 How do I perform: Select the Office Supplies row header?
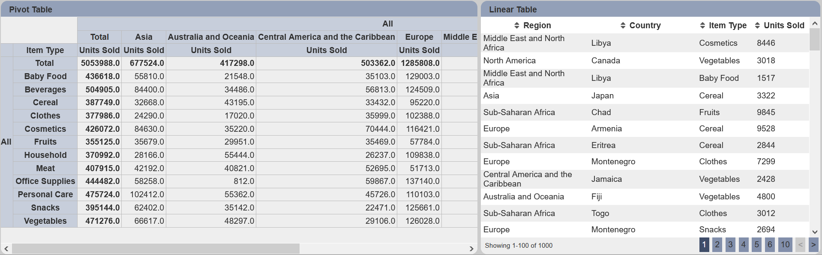coord(45,181)
